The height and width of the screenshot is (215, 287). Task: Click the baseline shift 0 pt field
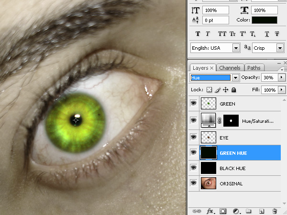[x=216, y=20]
